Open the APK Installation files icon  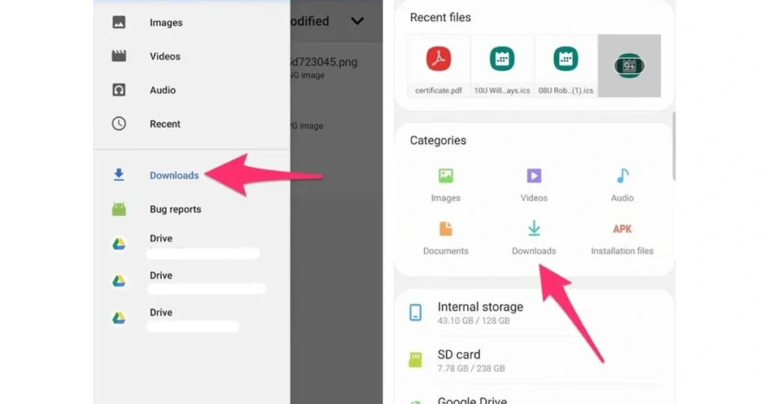tap(623, 229)
